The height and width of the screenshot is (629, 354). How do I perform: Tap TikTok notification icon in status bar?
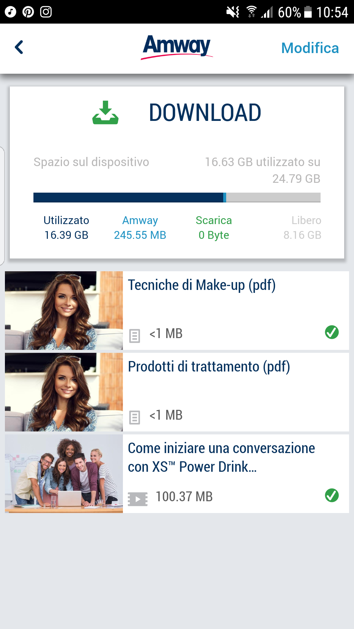(11, 12)
